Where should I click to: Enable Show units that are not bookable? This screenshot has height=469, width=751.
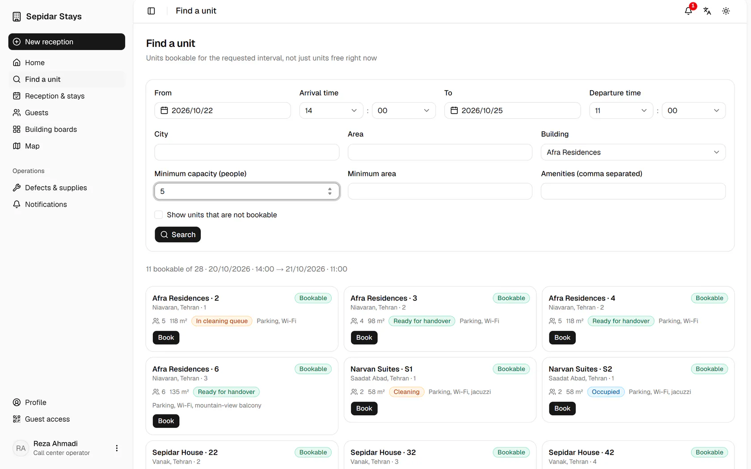tap(158, 215)
